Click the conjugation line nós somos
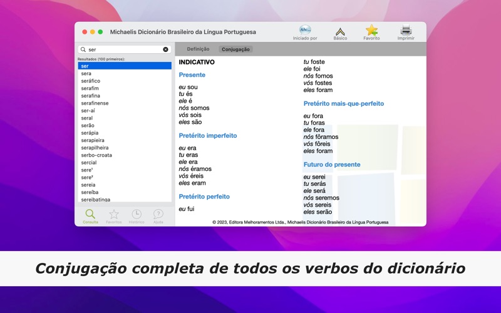 tap(194, 108)
